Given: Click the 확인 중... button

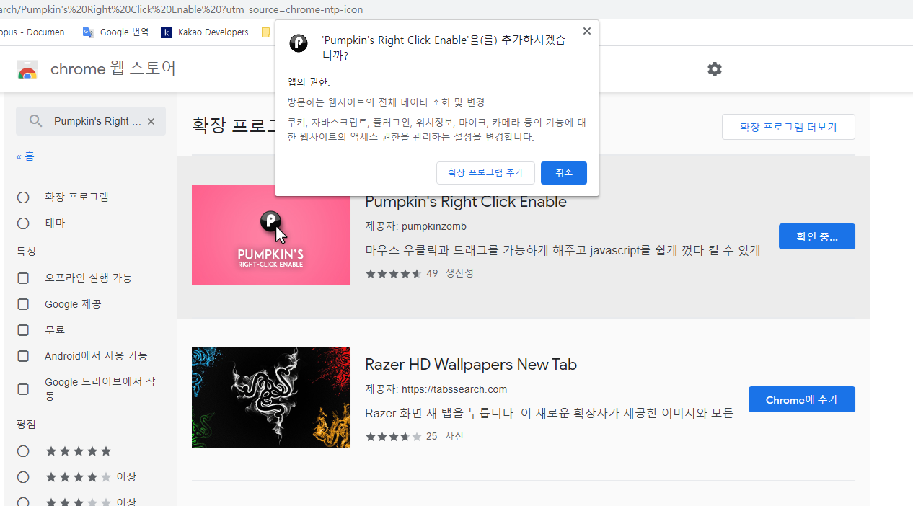Looking at the screenshot, I should coord(817,236).
